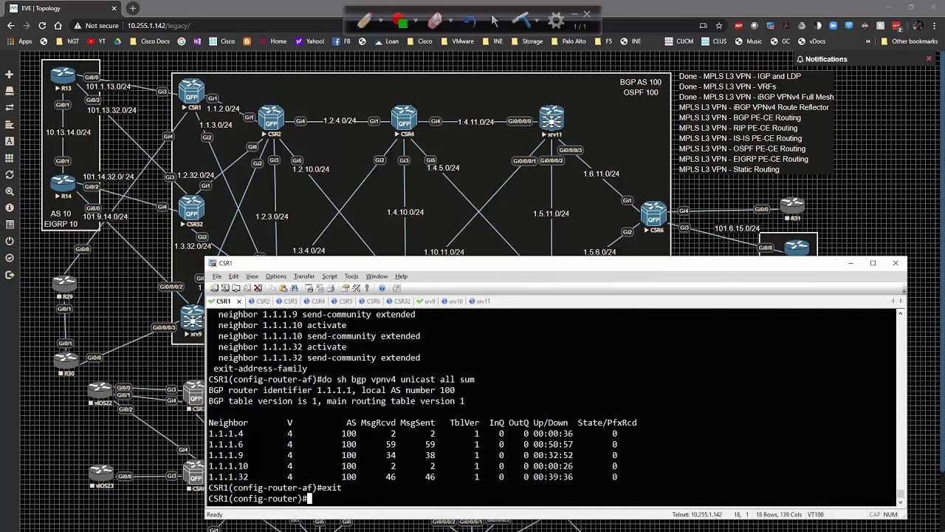This screenshot has width=945, height=532.
Task: Click the Yahoo! bookmark link
Action: tap(310, 41)
